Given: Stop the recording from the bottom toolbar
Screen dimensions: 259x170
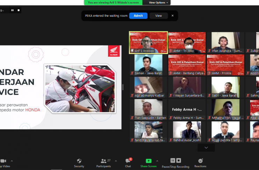Looking at the screenshot, I should click(179, 161).
